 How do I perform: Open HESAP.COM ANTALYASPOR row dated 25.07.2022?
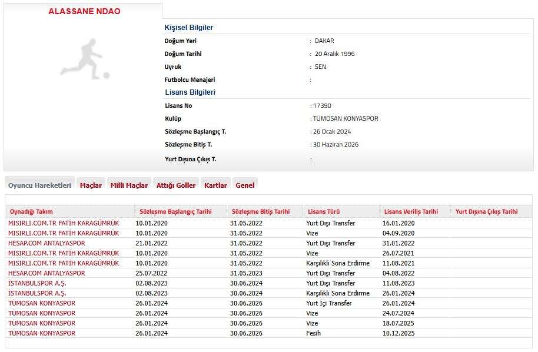pyautogui.click(x=47, y=273)
